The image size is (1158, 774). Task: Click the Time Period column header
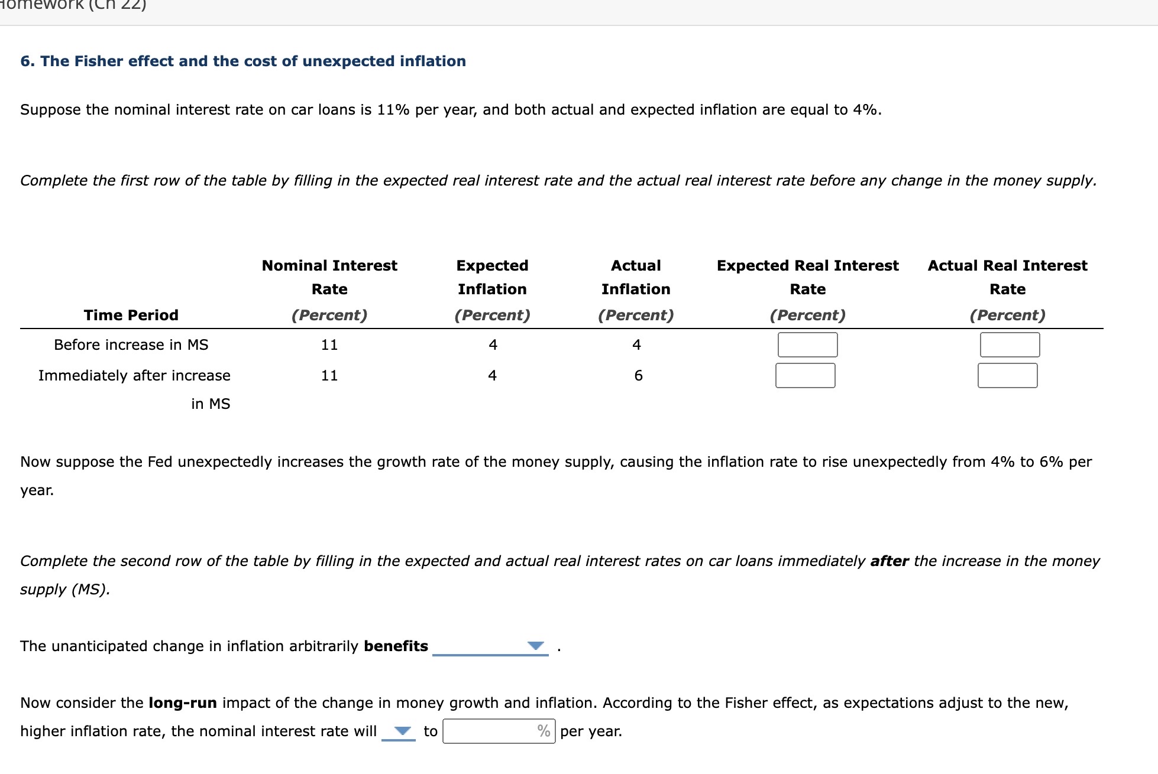pos(131,315)
